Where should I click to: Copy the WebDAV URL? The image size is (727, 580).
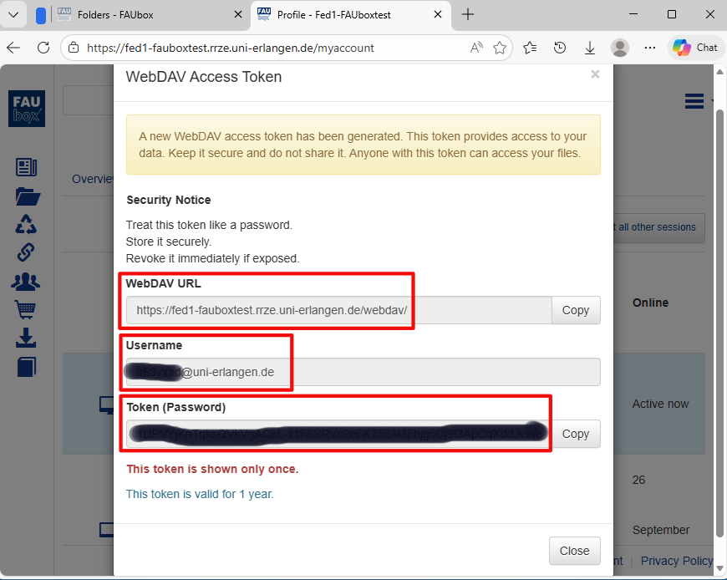[x=576, y=310]
